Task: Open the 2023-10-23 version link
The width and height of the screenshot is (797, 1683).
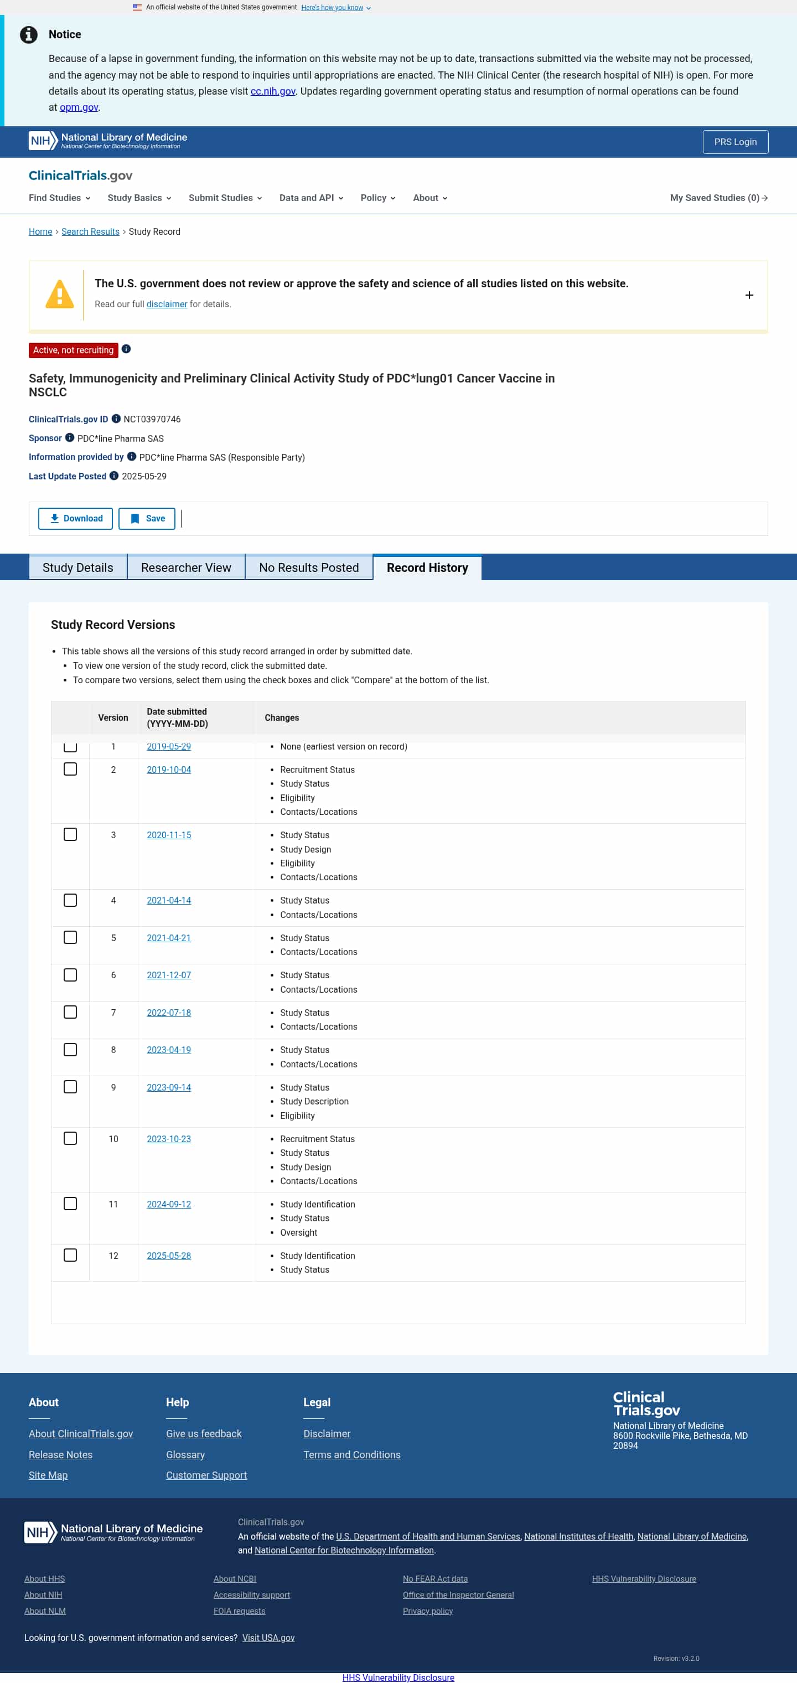Action: (169, 1139)
